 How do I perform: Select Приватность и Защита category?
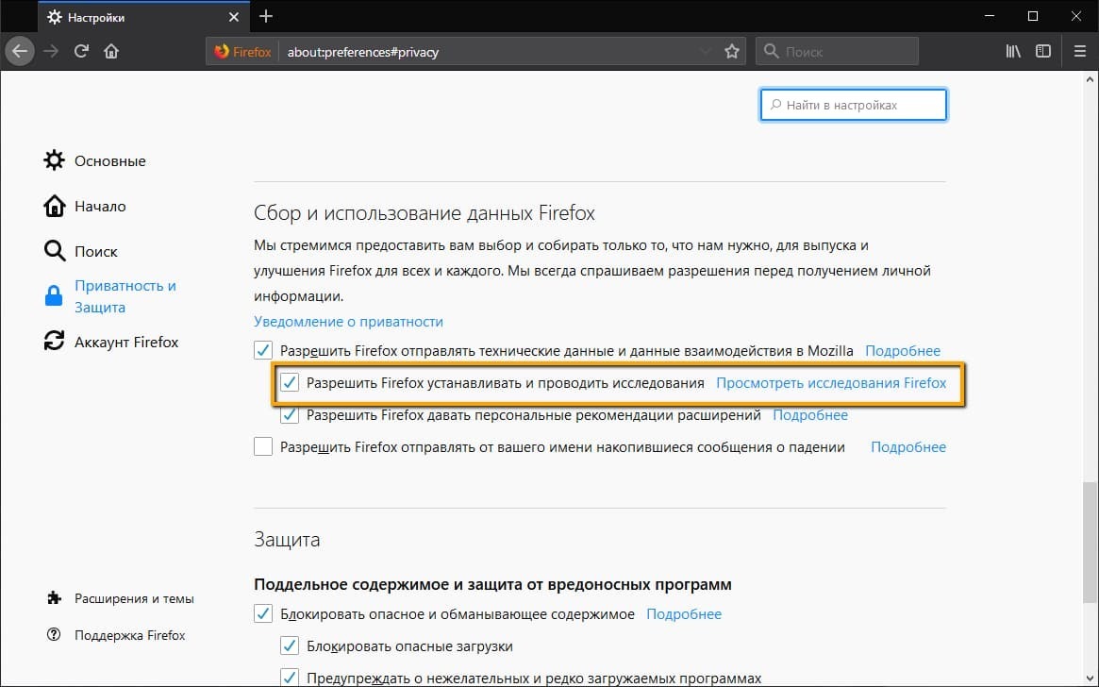pyautogui.click(x=125, y=296)
